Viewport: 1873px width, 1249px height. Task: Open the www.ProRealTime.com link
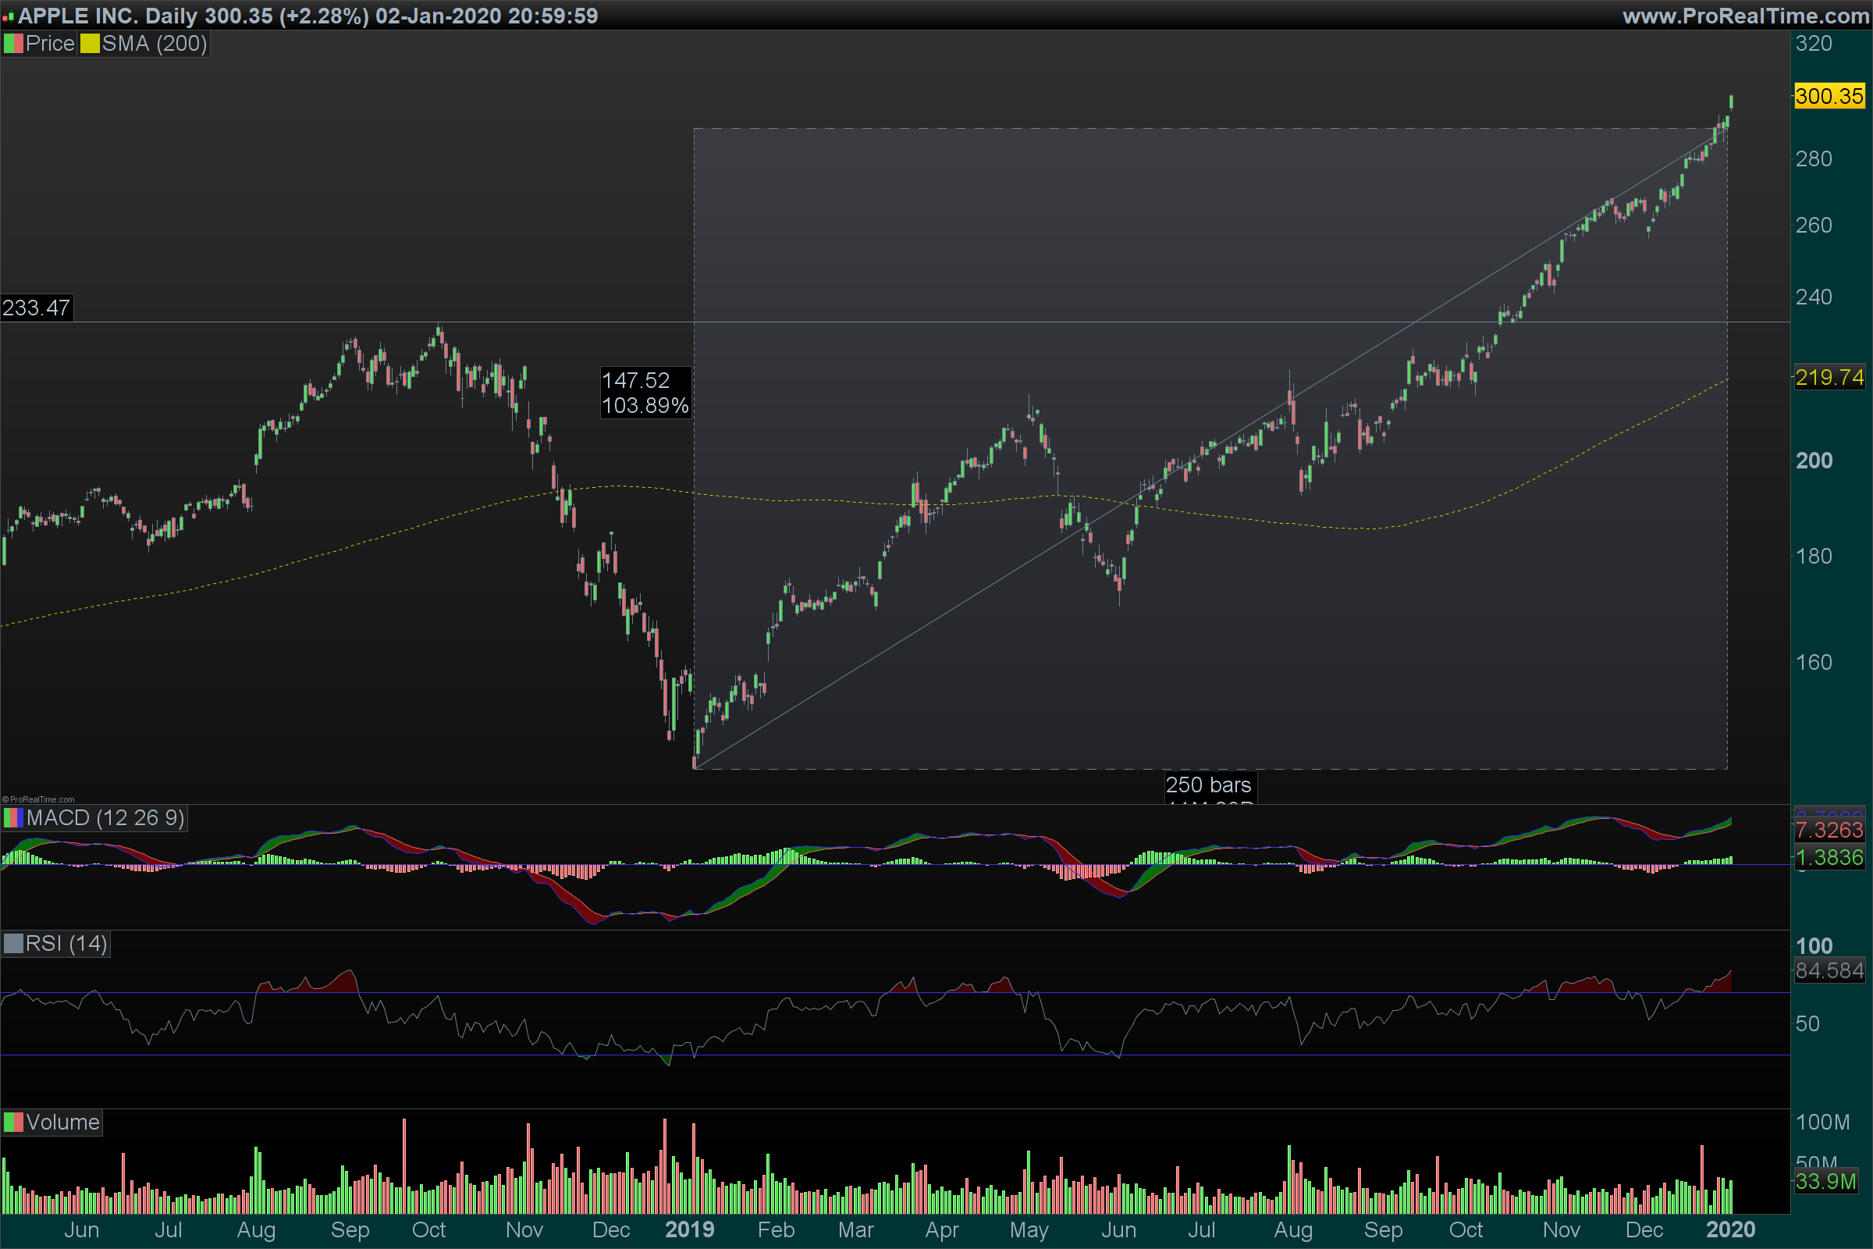coord(1745,16)
